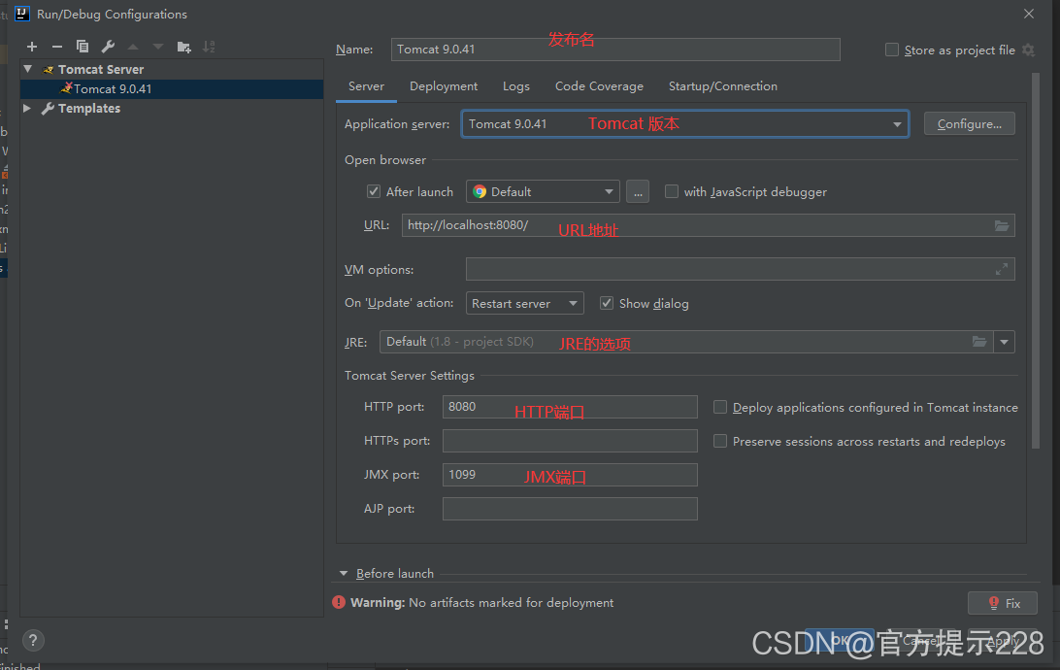Open the Default browser dropdown
1060x670 pixels.
click(x=543, y=191)
